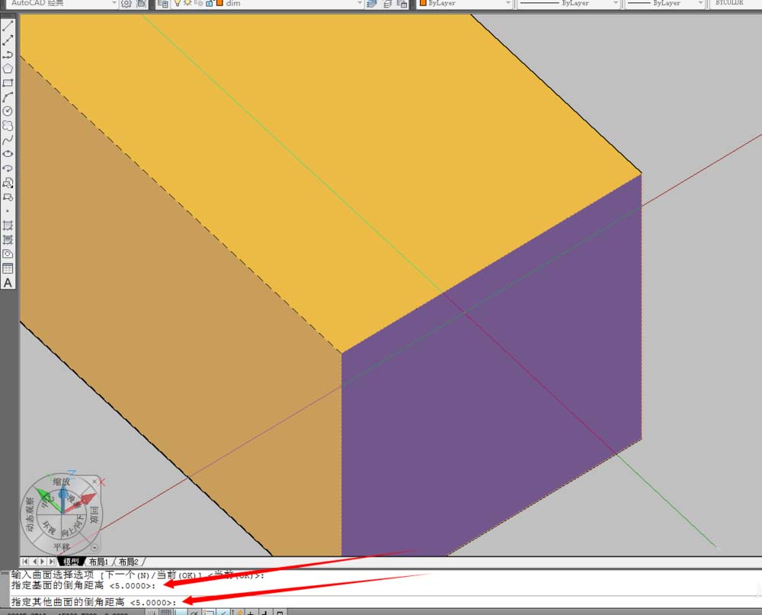Viewport: 762px width, 615px height.
Task: Switch to the 布局2 layout tab
Action: pyautogui.click(x=129, y=562)
